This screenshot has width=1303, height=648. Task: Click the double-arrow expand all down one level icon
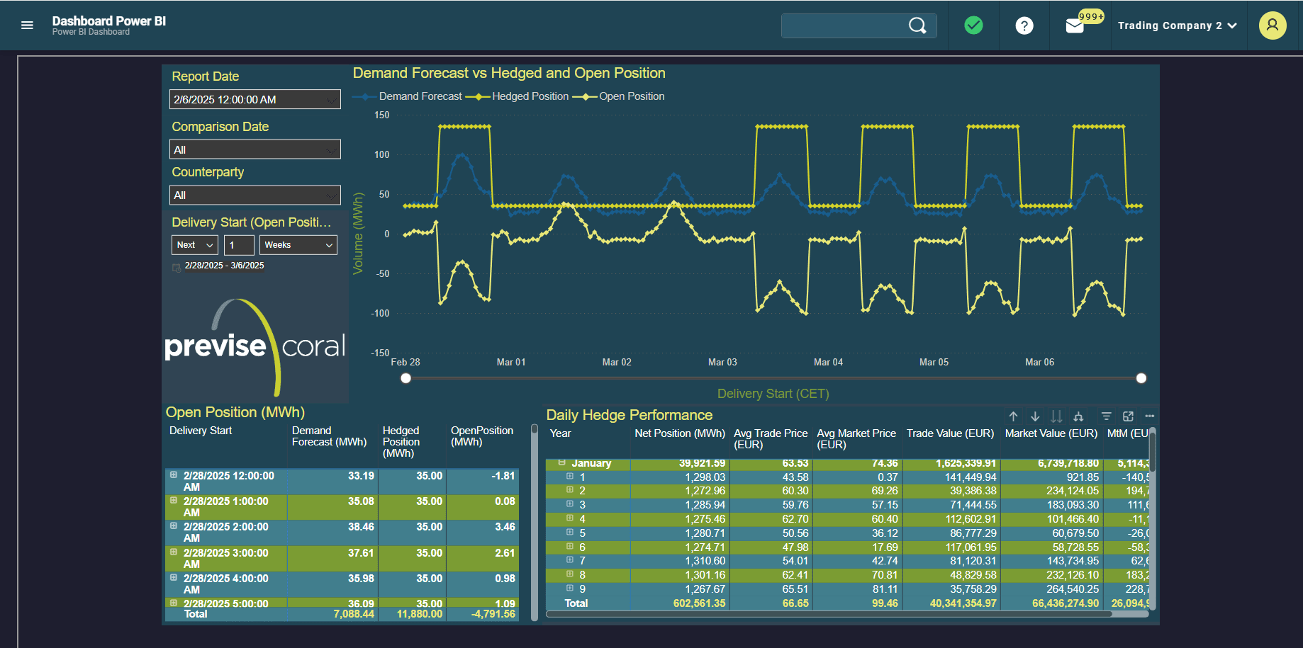pos(1056,416)
